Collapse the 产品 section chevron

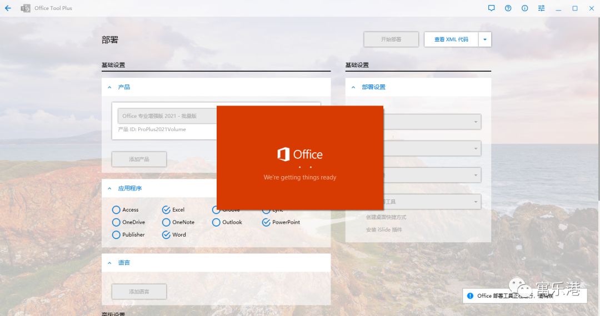point(109,87)
